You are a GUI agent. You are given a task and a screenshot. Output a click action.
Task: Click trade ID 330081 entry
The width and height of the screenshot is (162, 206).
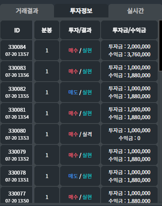point(17,113)
